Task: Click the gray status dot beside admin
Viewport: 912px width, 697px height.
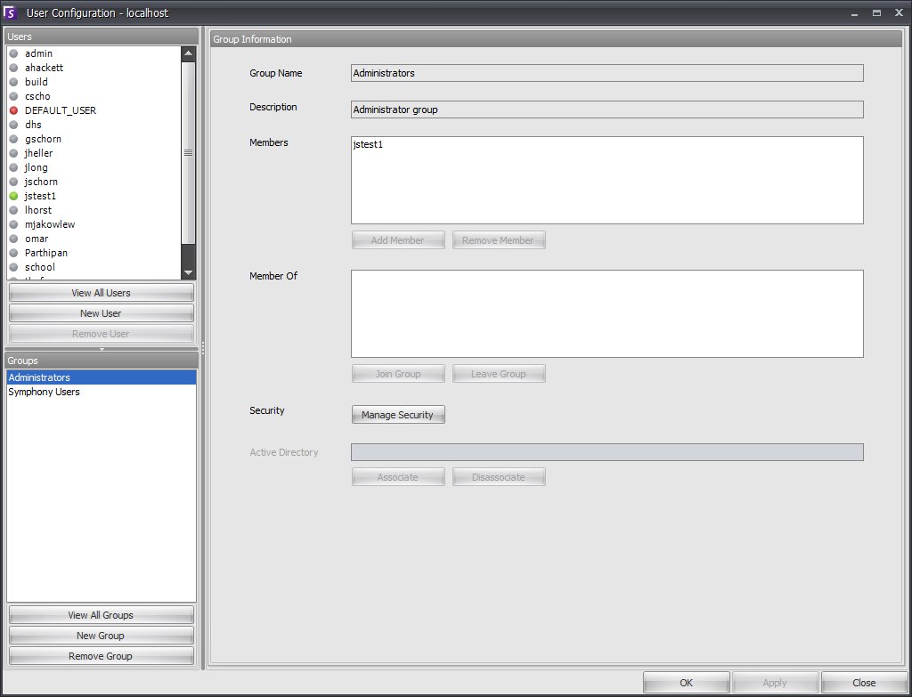Action: click(14, 53)
